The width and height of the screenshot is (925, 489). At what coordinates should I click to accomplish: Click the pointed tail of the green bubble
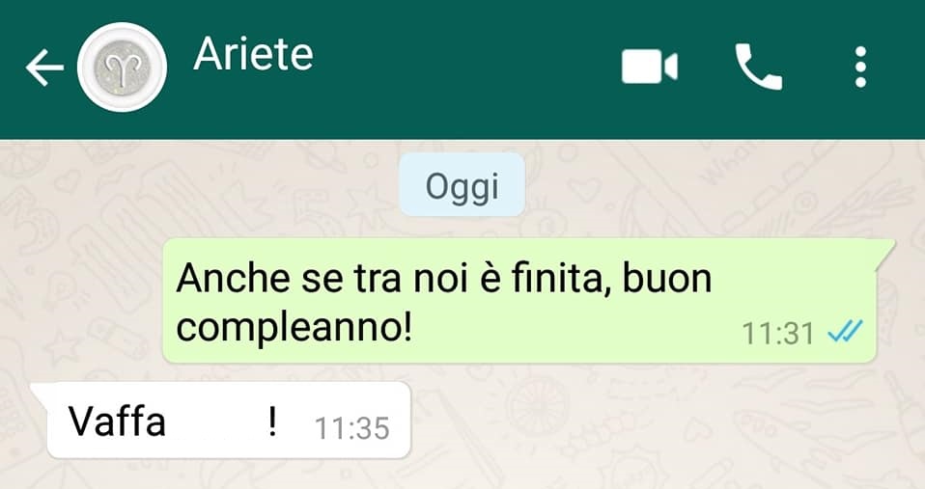[x=884, y=249]
